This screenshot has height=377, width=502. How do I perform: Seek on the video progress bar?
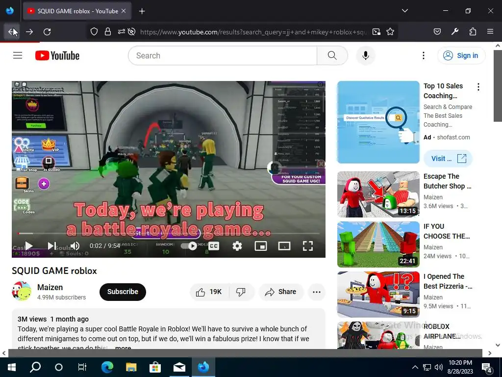169,233
